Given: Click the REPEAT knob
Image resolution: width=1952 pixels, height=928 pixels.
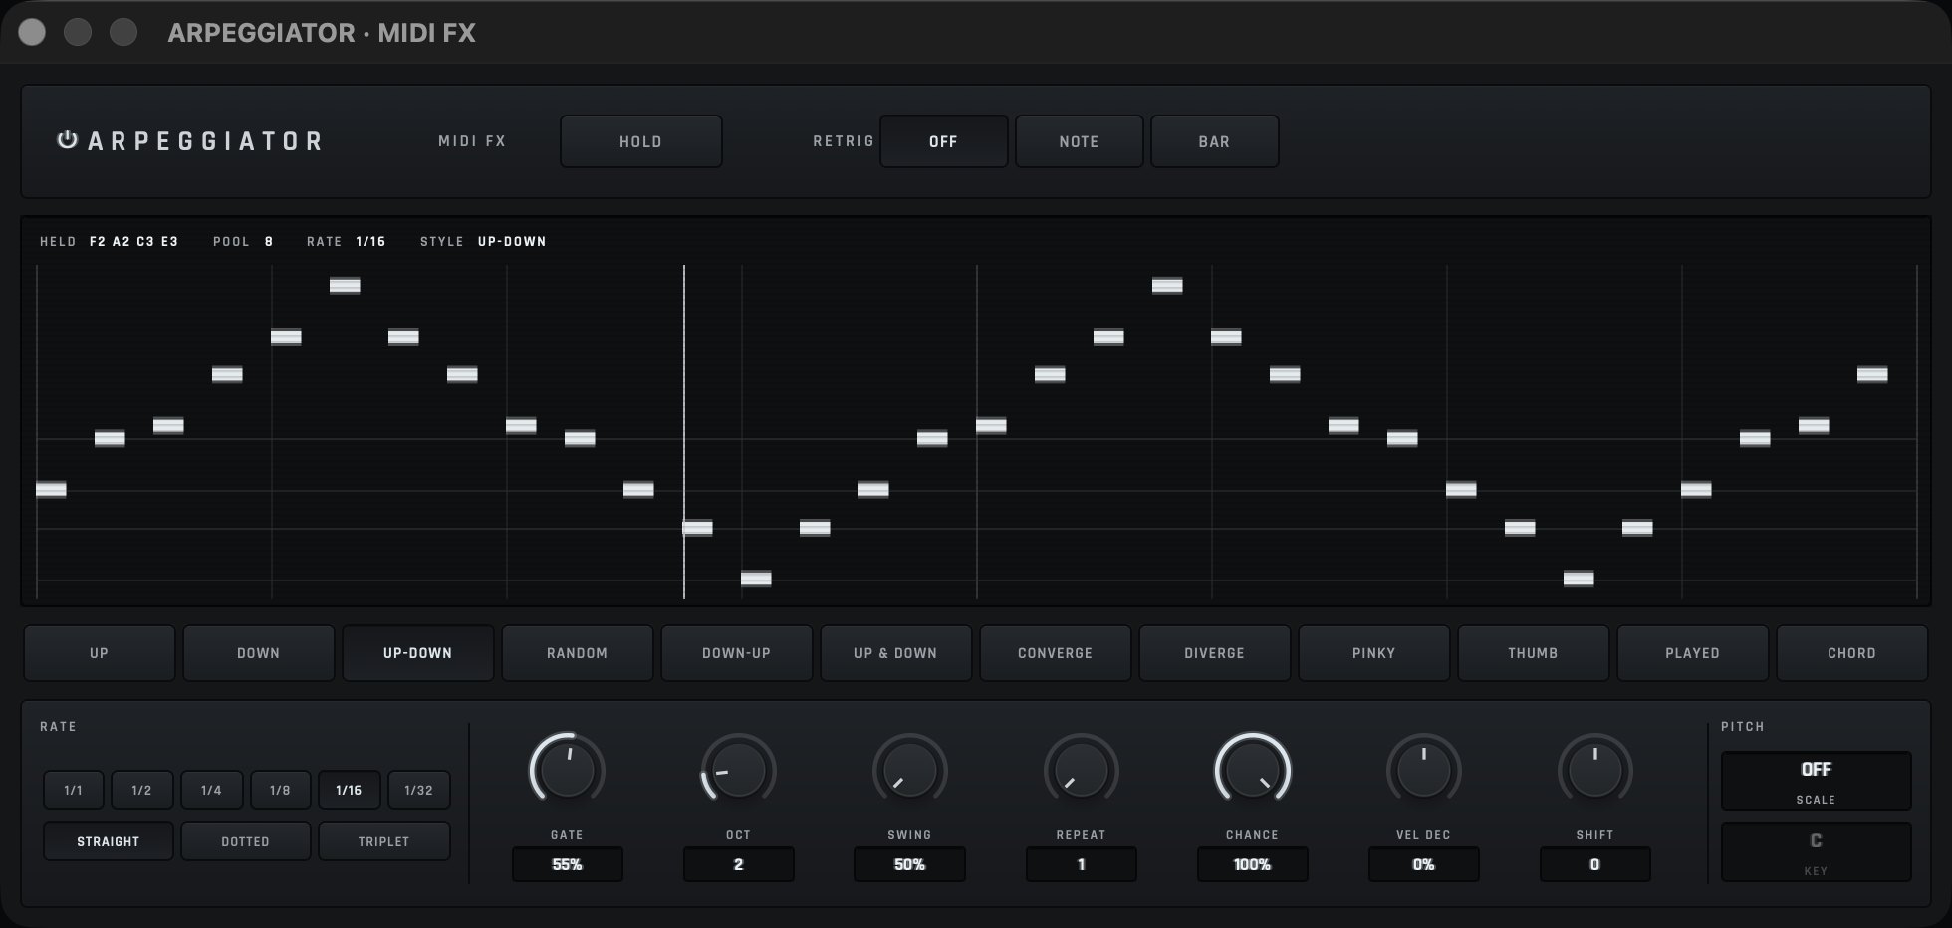Looking at the screenshot, I should [1081, 770].
